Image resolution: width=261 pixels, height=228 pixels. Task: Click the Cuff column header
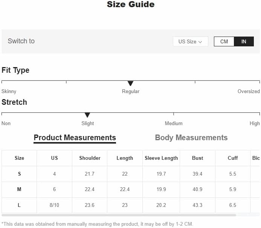tap(233, 158)
